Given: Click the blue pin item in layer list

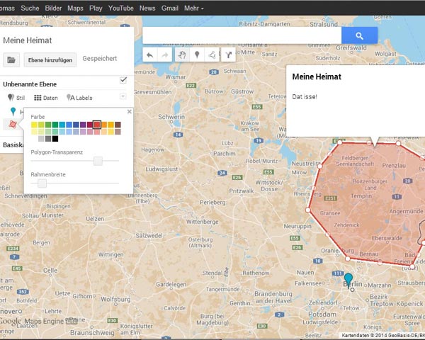Looking at the screenshot, I should 13,111.
